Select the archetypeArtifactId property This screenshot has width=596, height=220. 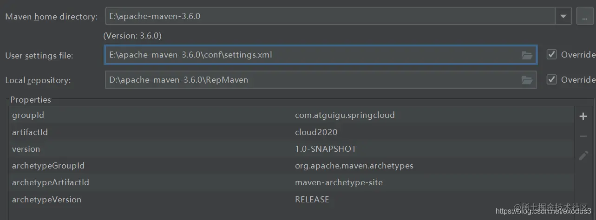tap(51, 182)
